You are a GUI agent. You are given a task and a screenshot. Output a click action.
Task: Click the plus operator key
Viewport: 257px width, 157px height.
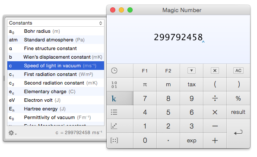[215, 141]
